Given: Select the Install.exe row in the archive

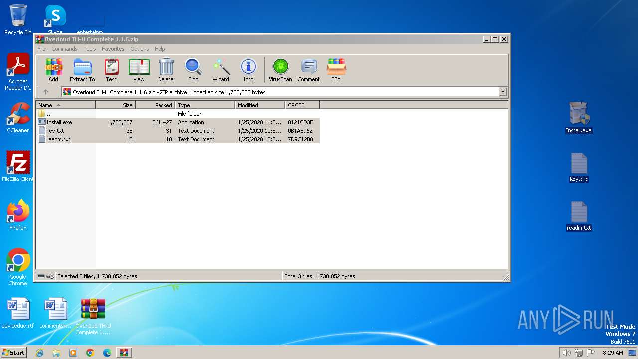Looking at the screenshot, I should pyautogui.click(x=178, y=122).
